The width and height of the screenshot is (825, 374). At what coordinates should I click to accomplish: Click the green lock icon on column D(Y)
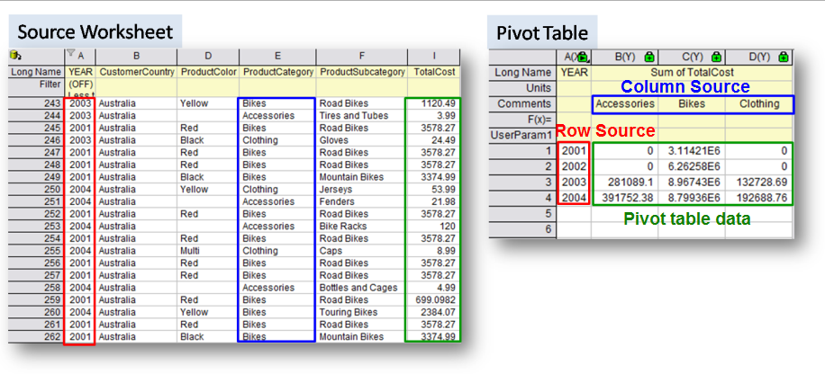783,58
